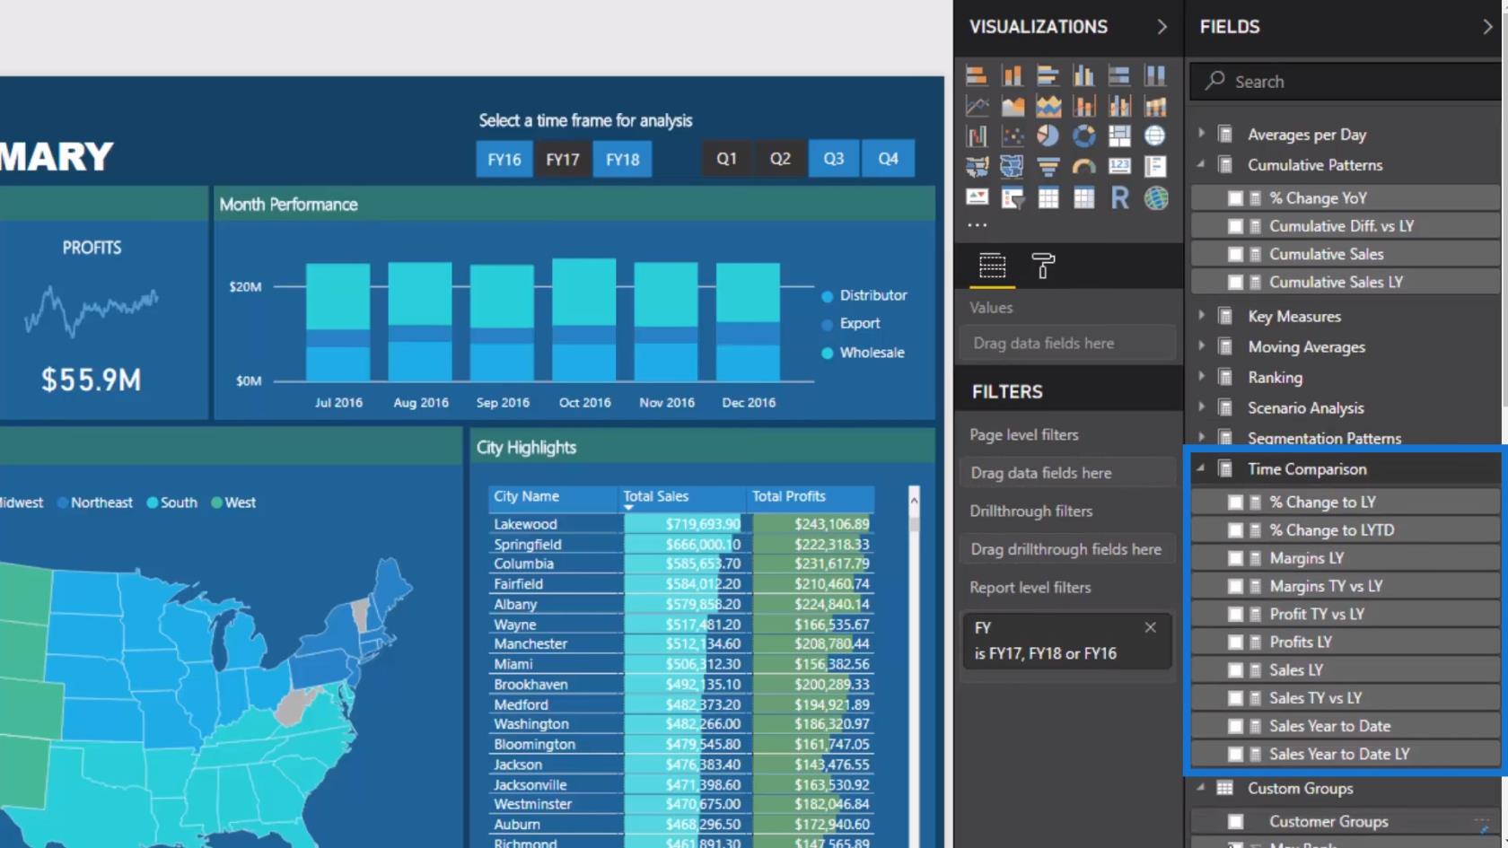This screenshot has width=1508, height=848.
Task: Collapse the Fields pane with its chevron
Action: [x=1487, y=27]
